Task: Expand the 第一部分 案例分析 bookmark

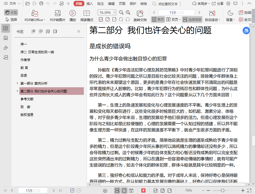Action: [18, 83]
